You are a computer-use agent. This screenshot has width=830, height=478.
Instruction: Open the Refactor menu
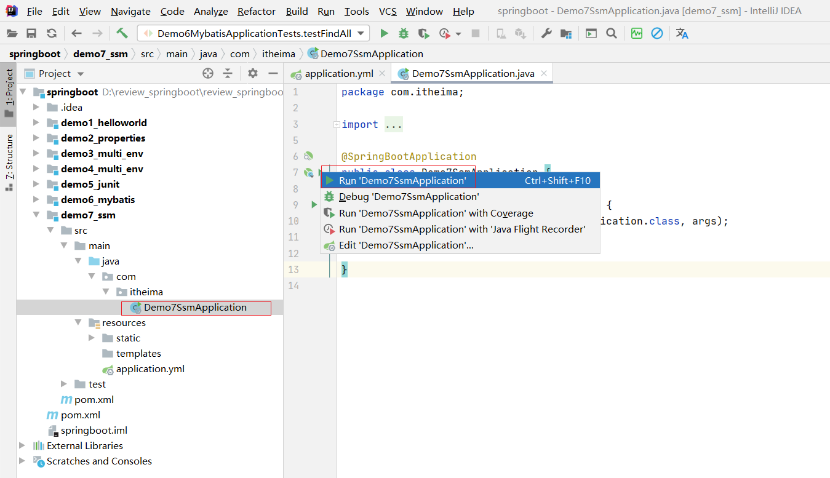click(x=257, y=11)
